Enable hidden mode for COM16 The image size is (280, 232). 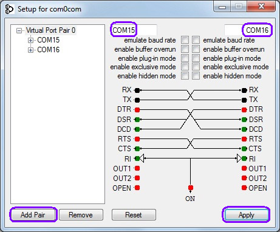[196, 76]
